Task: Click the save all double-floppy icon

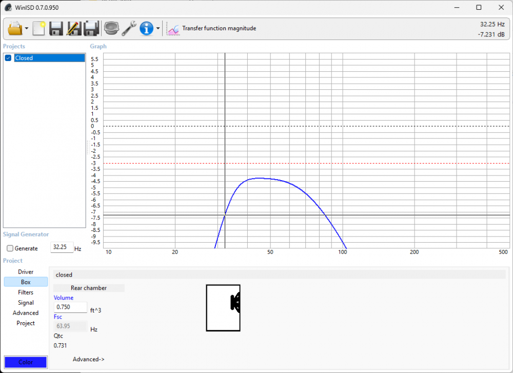Action: (91, 28)
